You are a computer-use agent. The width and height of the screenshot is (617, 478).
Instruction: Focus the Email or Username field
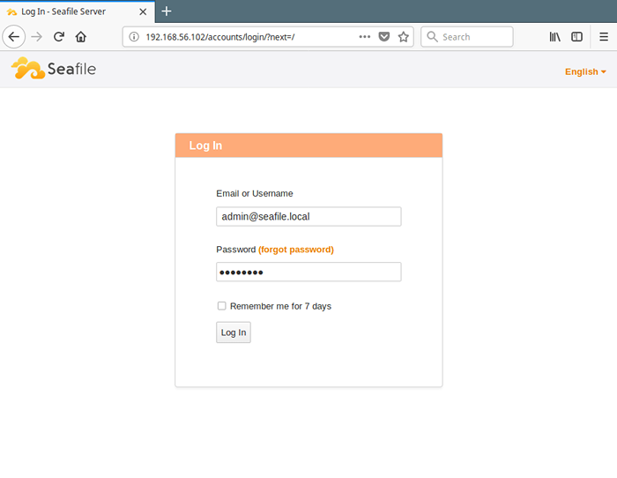point(308,216)
